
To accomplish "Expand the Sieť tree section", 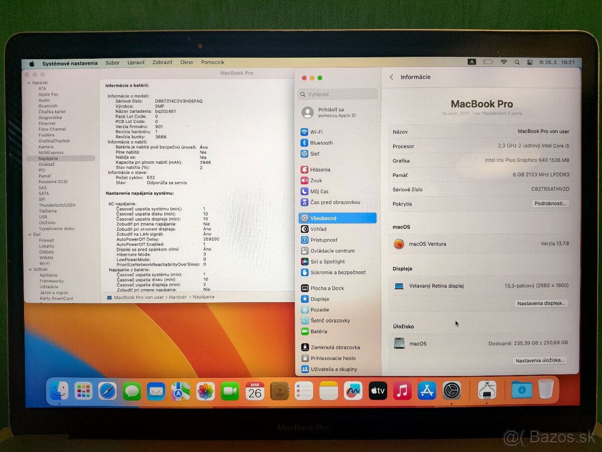I will coord(30,234).
